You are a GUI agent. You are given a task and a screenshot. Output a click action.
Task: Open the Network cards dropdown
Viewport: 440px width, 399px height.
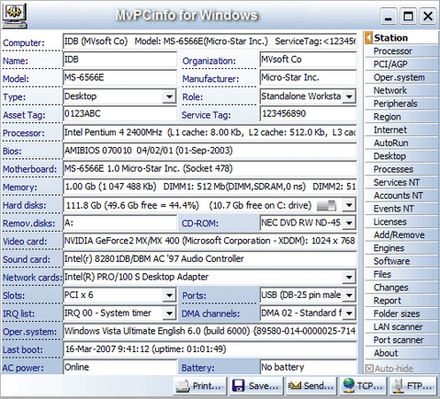pyautogui.click(x=349, y=278)
